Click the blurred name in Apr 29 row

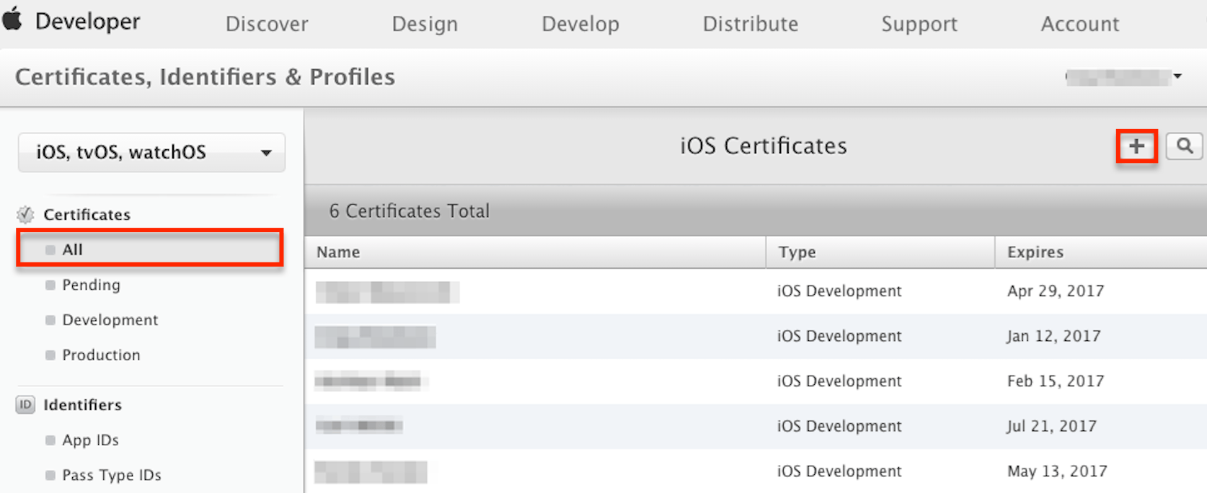387,292
